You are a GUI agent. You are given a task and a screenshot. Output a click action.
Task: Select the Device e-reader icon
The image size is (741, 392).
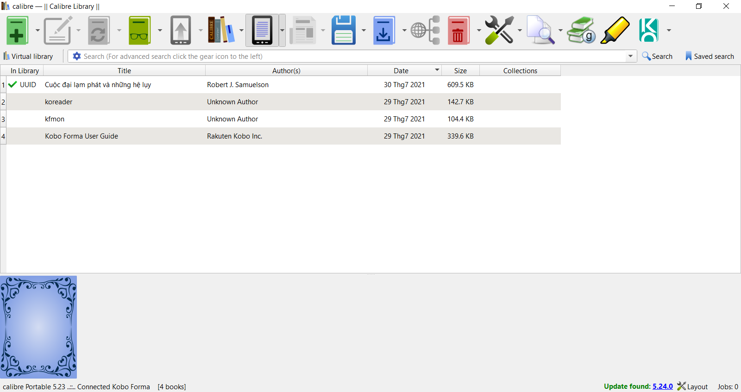coord(262,31)
